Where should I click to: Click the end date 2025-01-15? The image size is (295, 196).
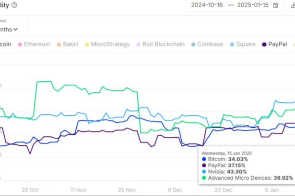[250, 5]
